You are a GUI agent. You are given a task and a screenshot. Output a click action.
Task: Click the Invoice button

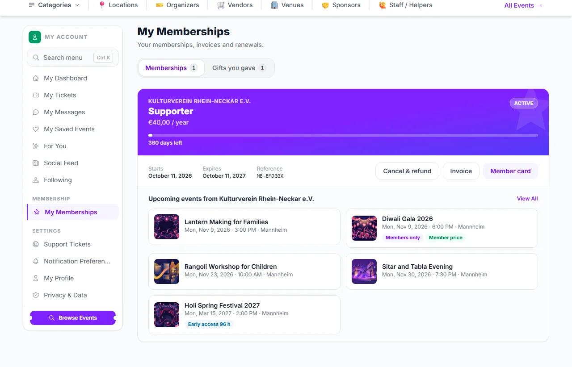point(461,171)
